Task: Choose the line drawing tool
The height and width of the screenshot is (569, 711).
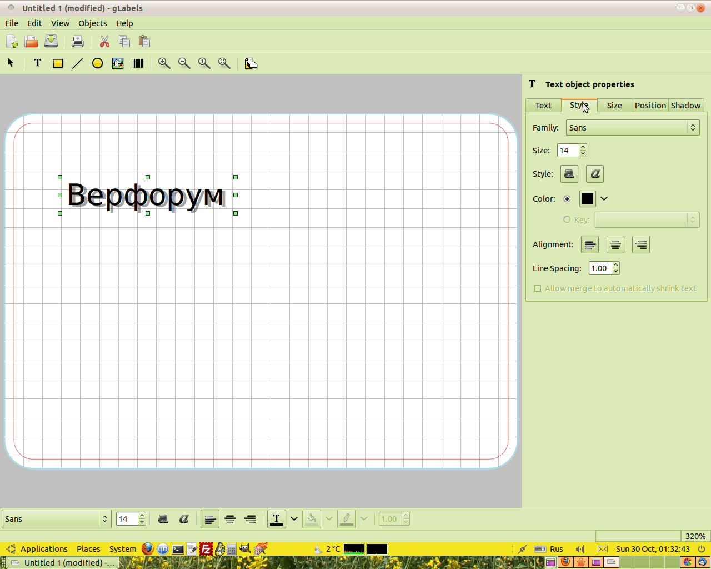Action: pyautogui.click(x=77, y=63)
